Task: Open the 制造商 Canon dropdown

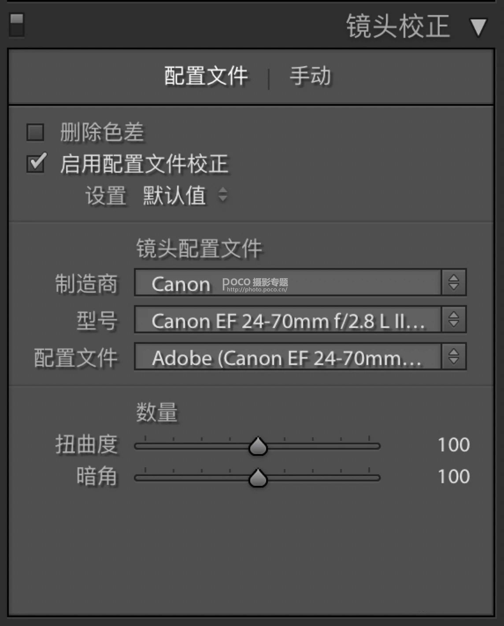Action: tap(287, 283)
